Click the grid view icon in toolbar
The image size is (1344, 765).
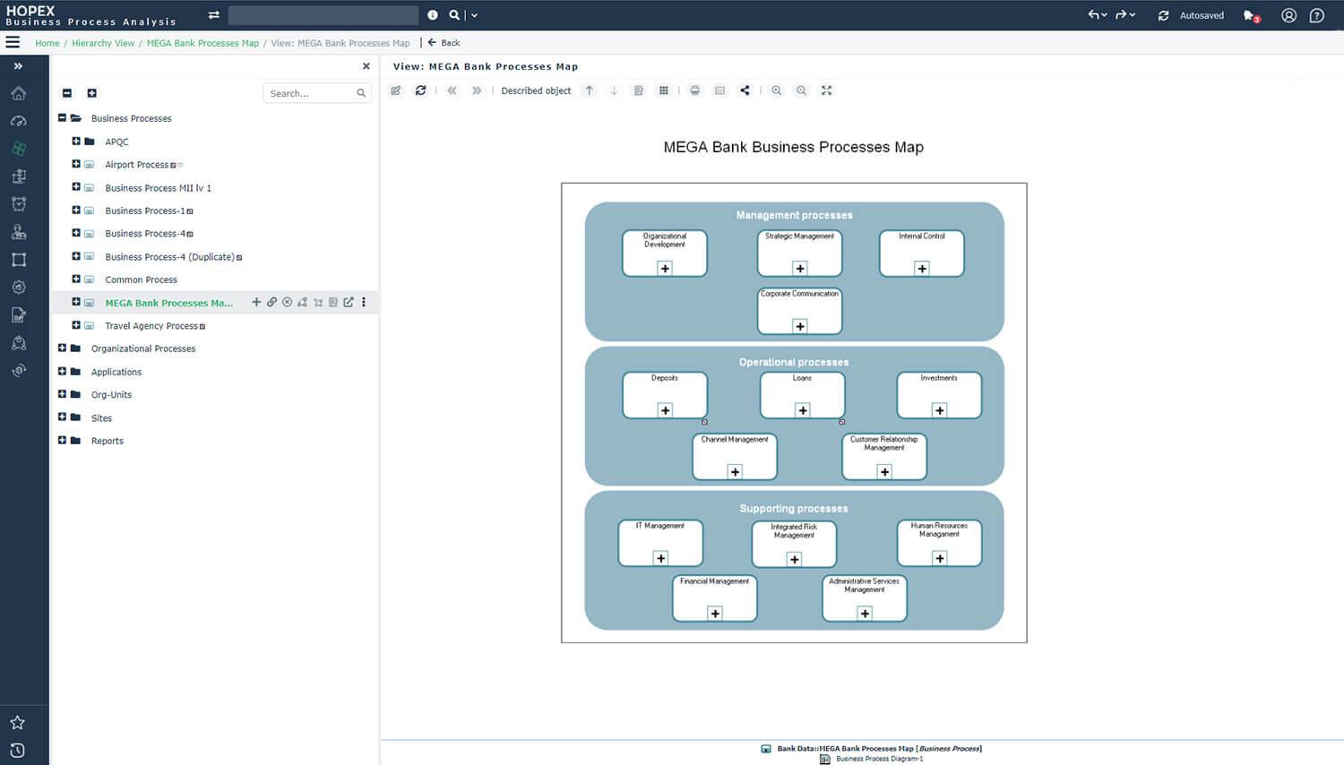(664, 90)
